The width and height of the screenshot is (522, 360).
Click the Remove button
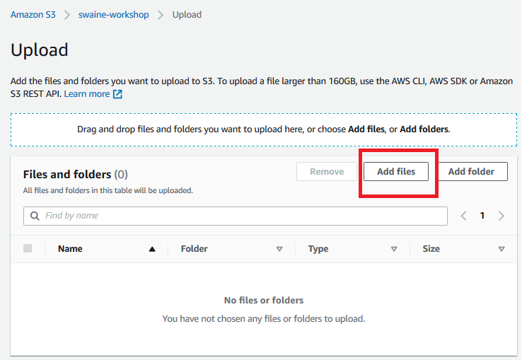click(x=327, y=171)
